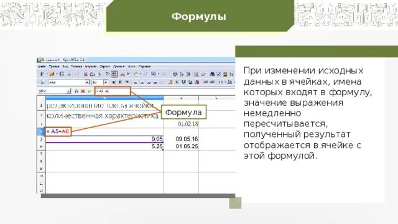Image resolution: width=398 pixels, height=224 pixels.
Task: Select the cell with date 01.02.16
Action: click(181, 124)
